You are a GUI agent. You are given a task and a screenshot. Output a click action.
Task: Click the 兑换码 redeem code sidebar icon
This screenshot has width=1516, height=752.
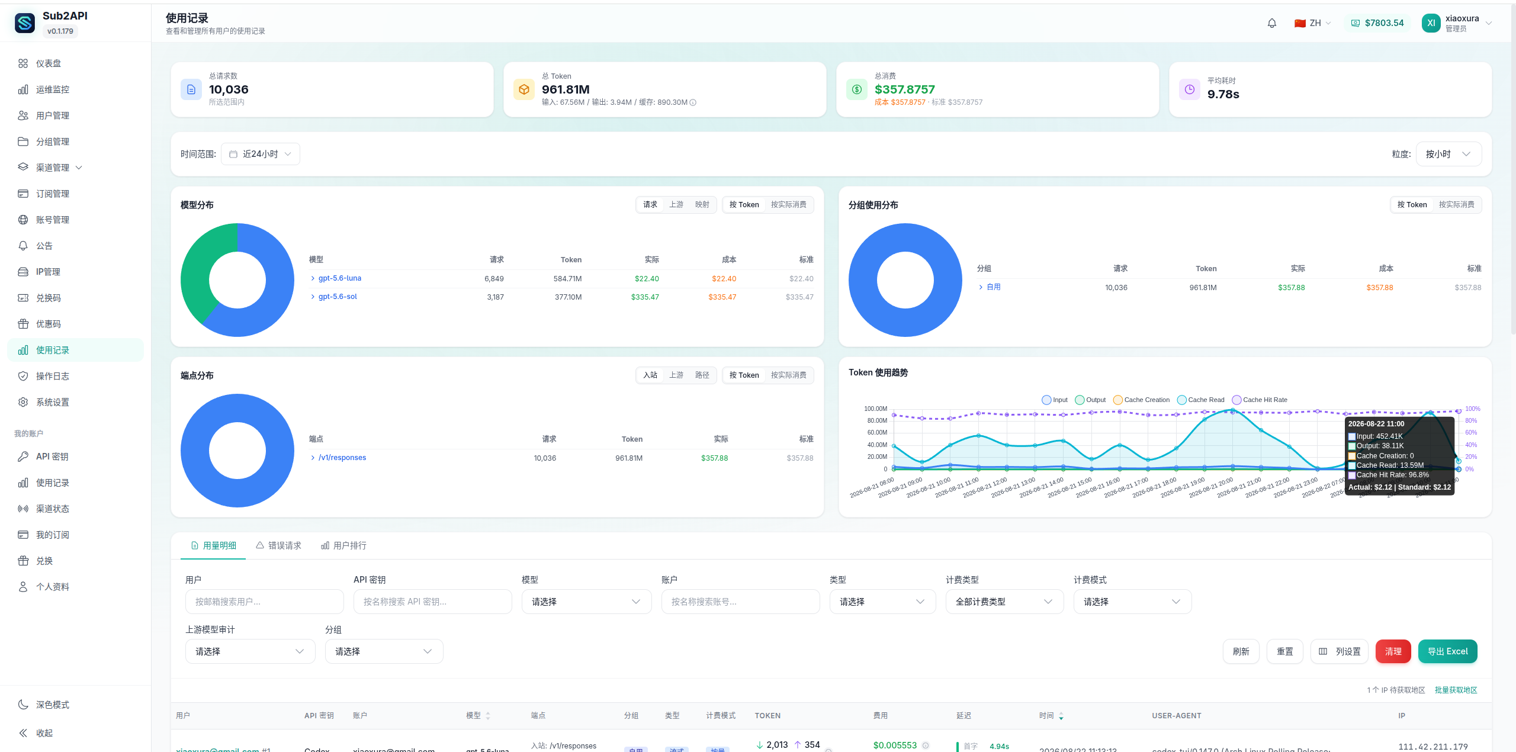pos(23,298)
